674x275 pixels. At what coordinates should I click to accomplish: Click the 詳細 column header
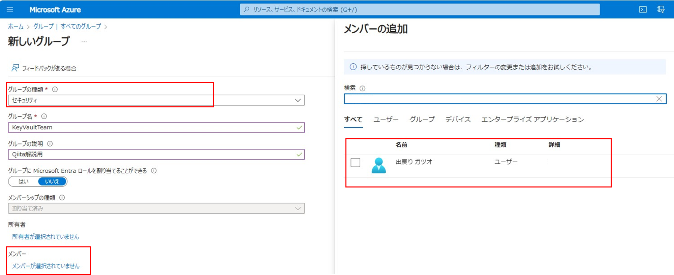554,145
